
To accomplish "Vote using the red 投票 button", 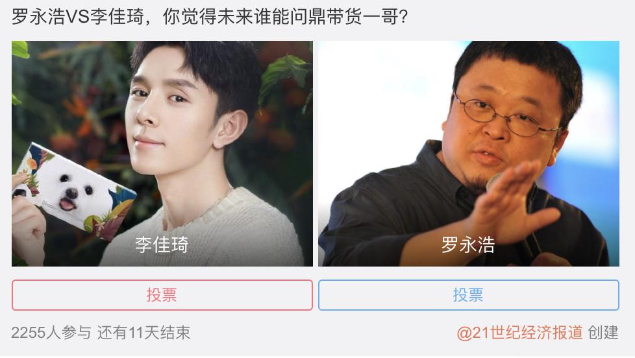I will tap(162, 295).
